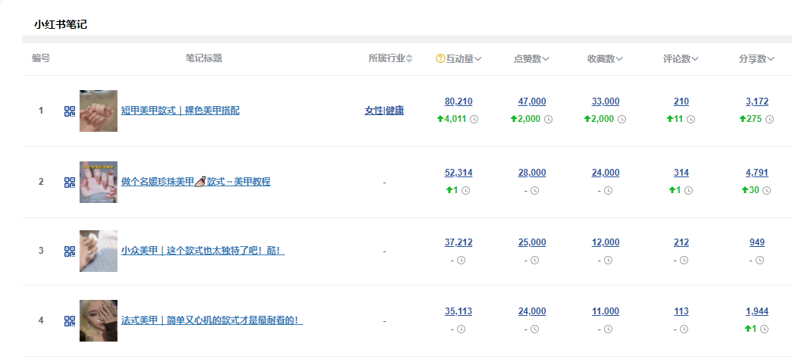Click the 47,000 likes value
This screenshot has height=359, width=792.
coord(532,101)
